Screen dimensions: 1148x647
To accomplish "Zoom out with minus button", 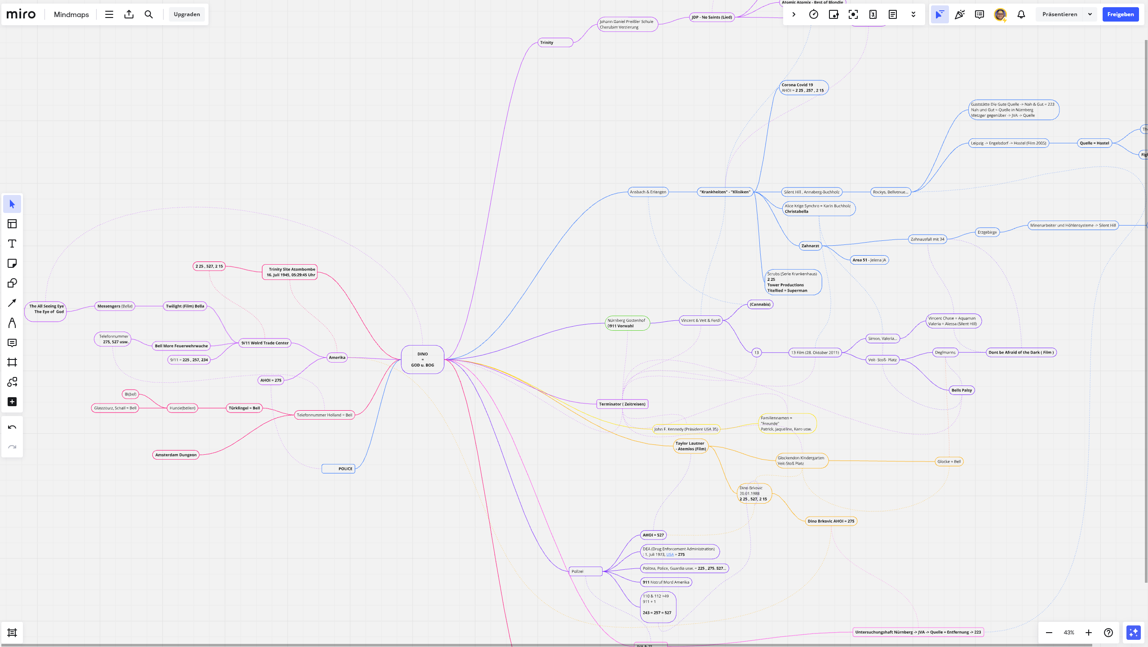I will 1049,633.
